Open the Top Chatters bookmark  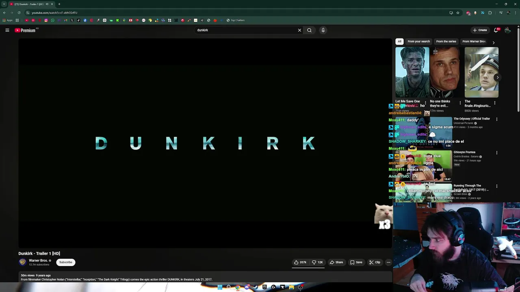[236, 20]
